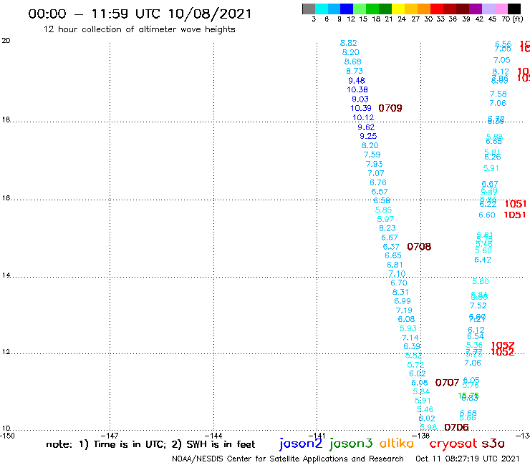Viewport: 530px width, 465px height.
Task: Click the wave height value 5.80
Action: 481,281
